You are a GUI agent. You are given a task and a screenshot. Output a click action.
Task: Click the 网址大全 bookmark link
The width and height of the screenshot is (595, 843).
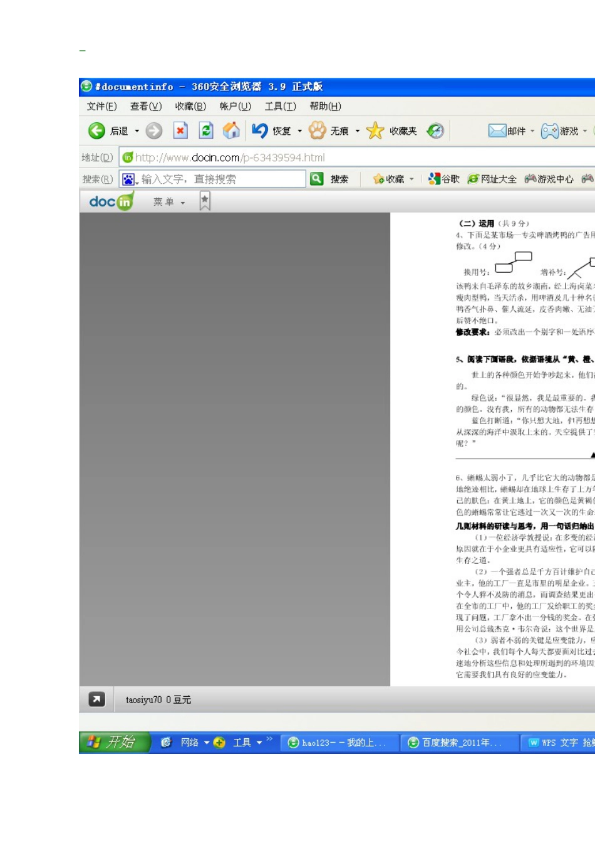click(x=492, y=179)
